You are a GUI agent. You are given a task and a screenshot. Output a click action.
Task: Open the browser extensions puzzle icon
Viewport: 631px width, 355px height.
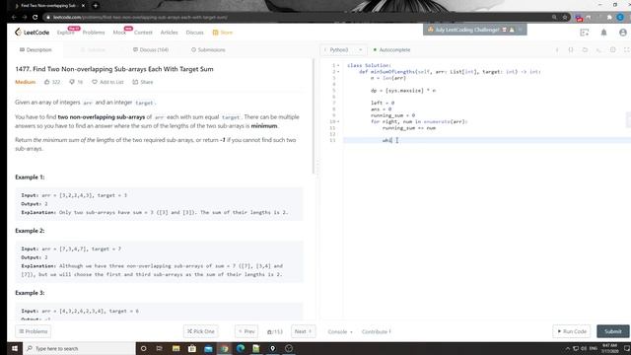[x=609, y=18]
